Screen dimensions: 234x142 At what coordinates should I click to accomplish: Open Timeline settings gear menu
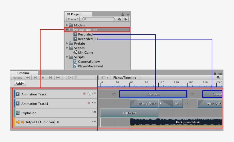(x=219, y=78)
